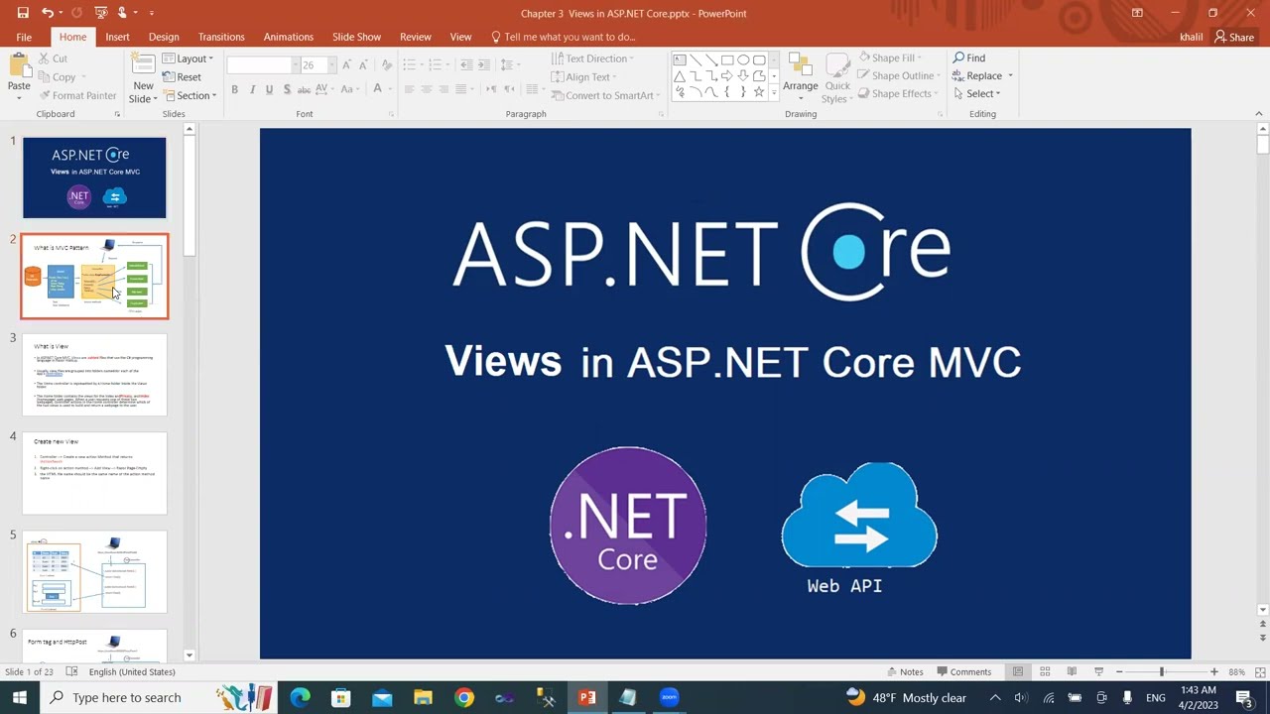Toggle Italic formatting
This screenshot has width=1270, height=714.
(x=252, y=89)
